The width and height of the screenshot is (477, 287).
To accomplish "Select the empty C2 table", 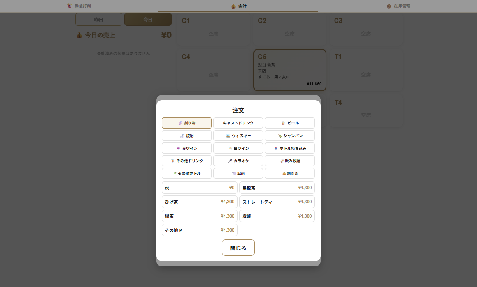I will 290,29.
